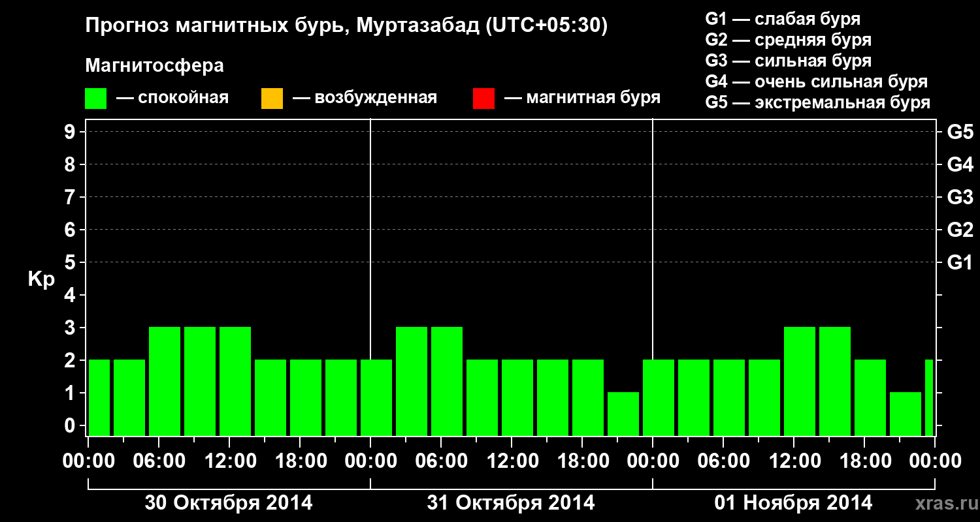Viewport: 980px width, 522px height.
Task: Click the orange 'возбужденная' legend swatch
Action: tap(272, 99)
